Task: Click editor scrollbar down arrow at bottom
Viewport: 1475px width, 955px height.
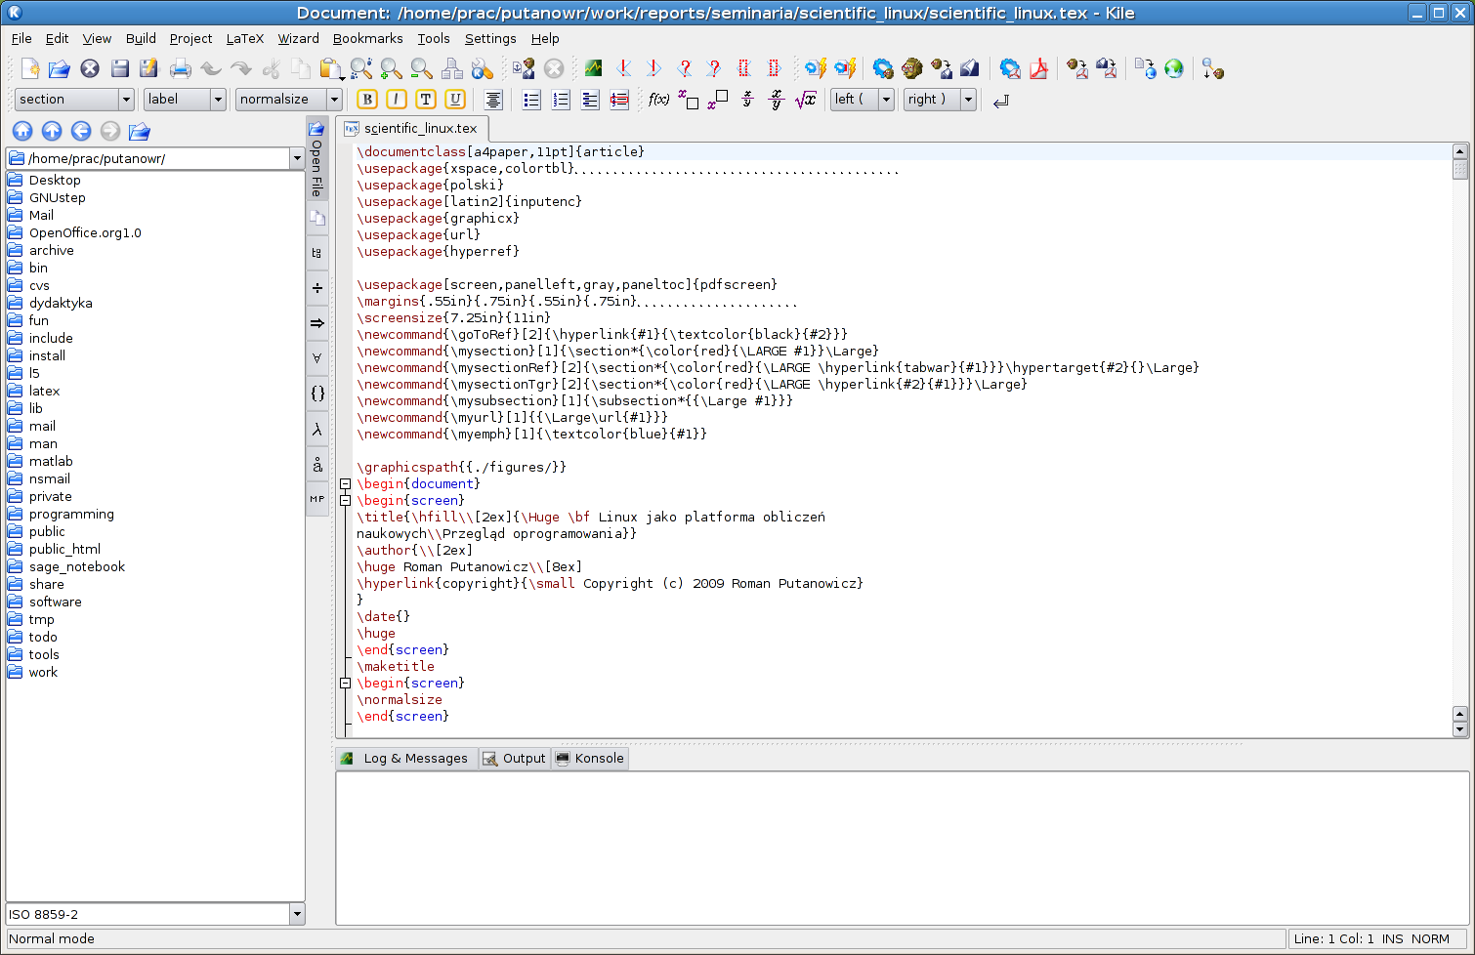Action: coord(1459,729)
